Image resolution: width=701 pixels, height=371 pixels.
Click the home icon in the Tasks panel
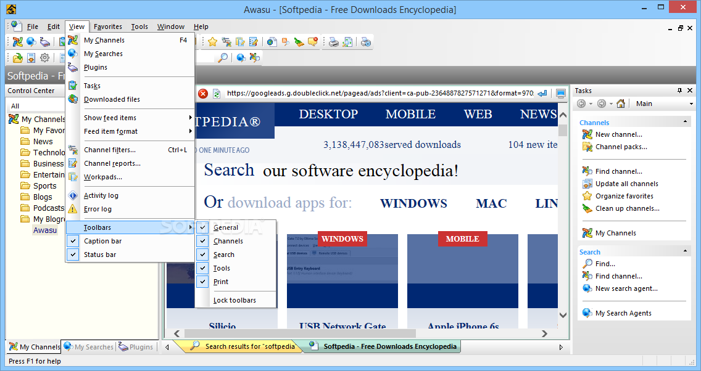click(621, 104)
